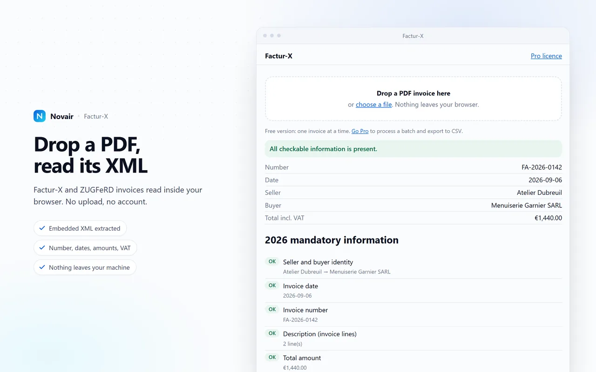Select "FA-2026-0142" in the Number row
596x372 pixels.
542,167
